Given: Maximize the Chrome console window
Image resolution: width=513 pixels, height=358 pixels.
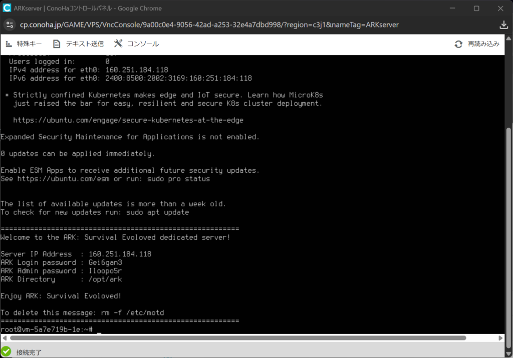Looking at the screenshot, I should pyautogui.click(x=476, y=8).
